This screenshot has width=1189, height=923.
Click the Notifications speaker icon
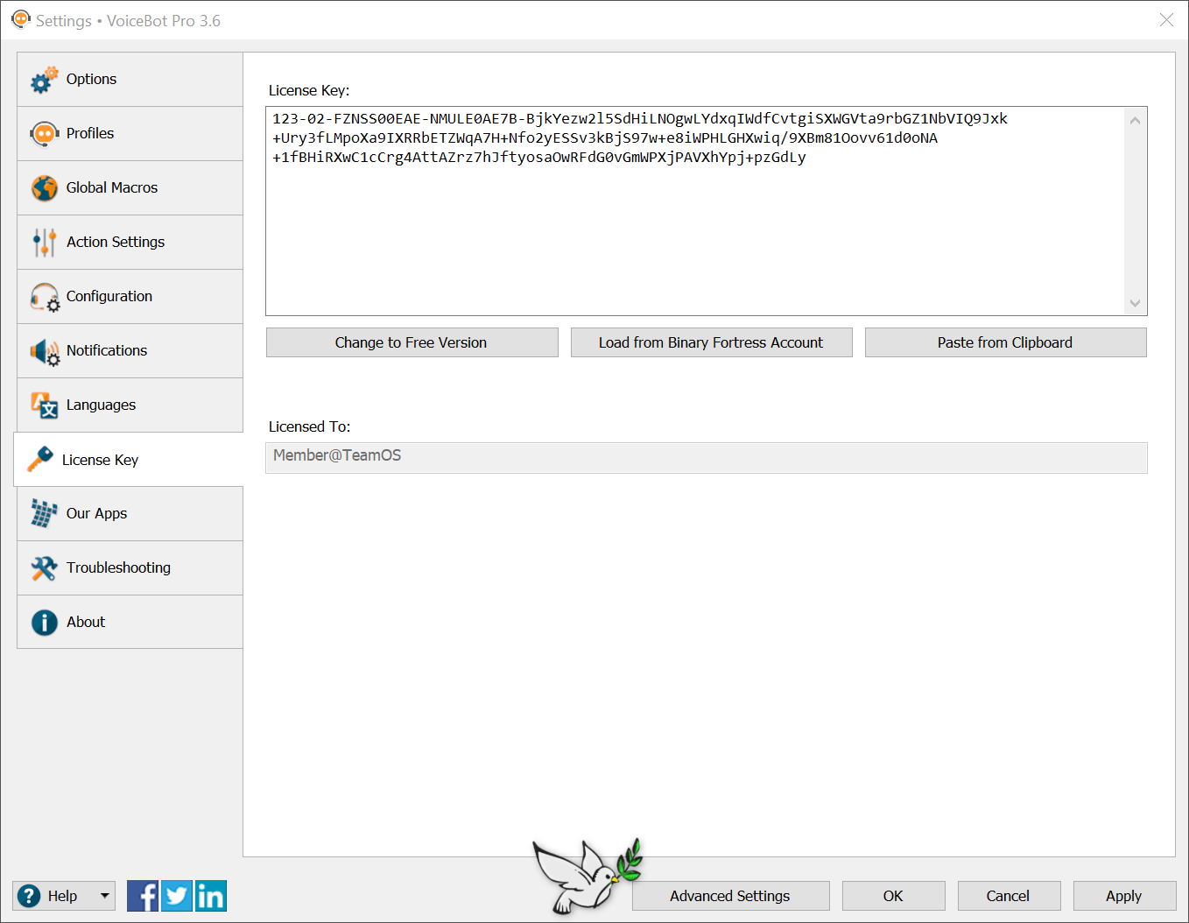[x=45, y=352]
